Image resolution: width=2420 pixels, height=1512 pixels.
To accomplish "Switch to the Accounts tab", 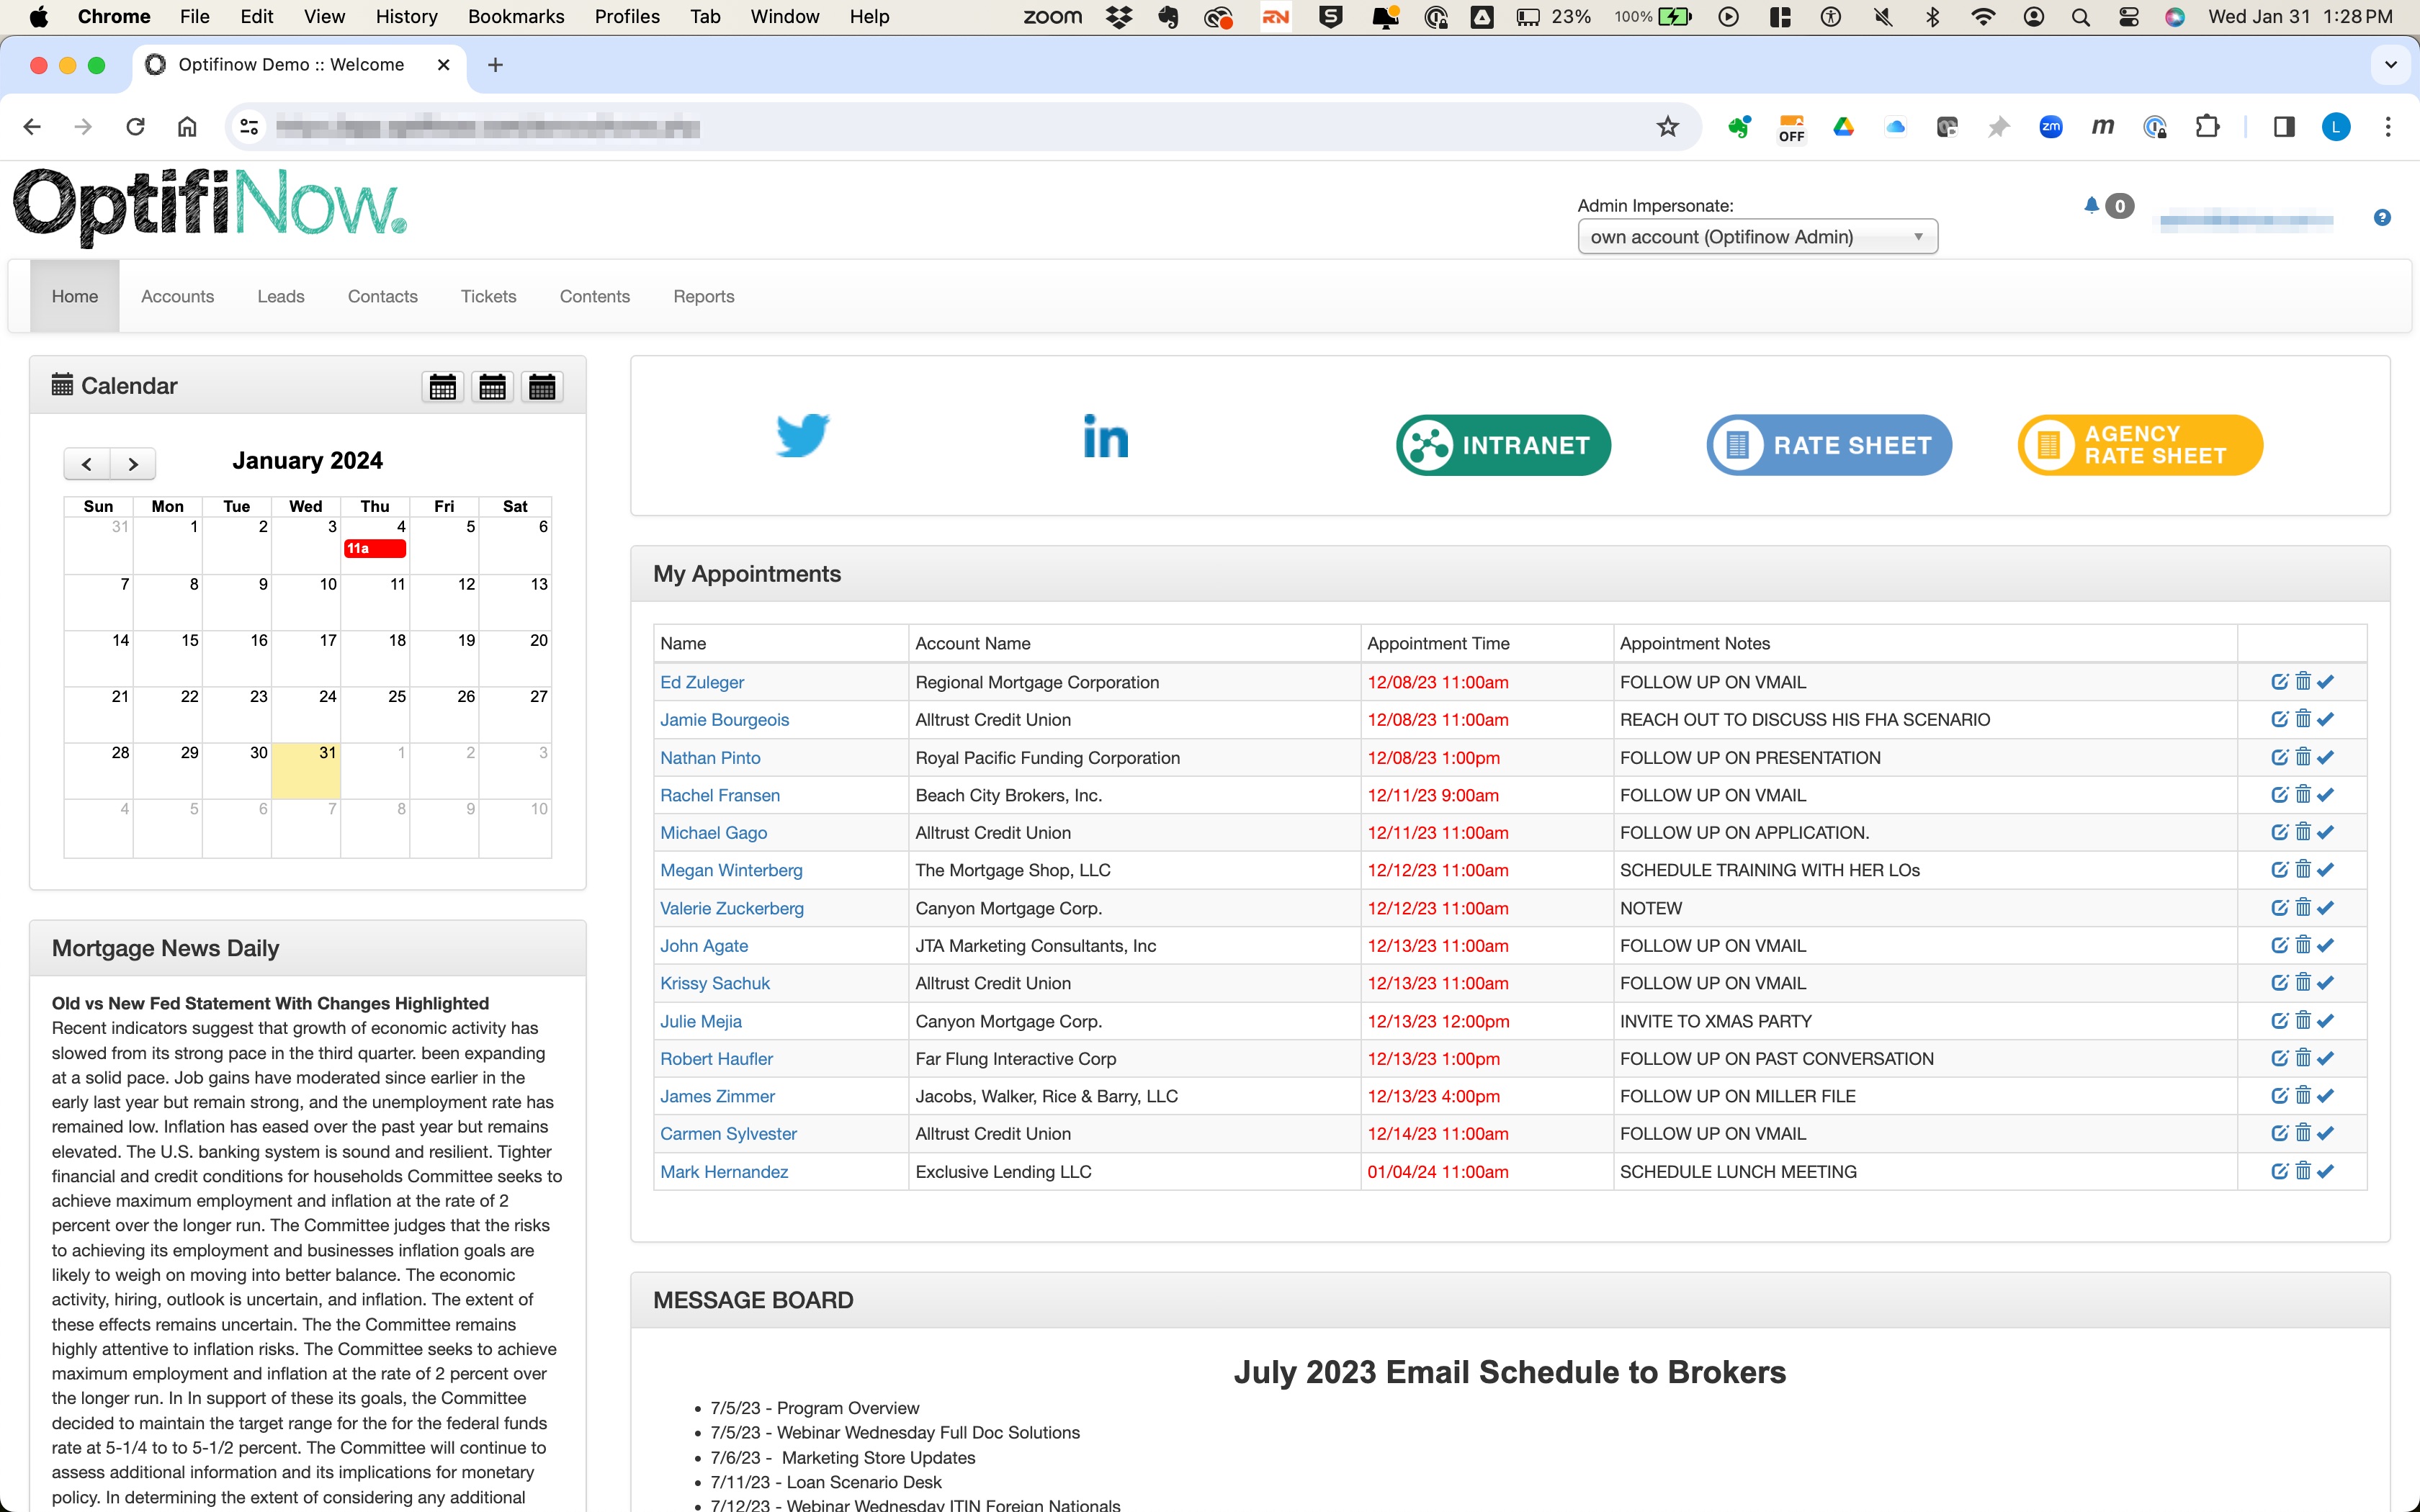I will click(x=177, y=296).
